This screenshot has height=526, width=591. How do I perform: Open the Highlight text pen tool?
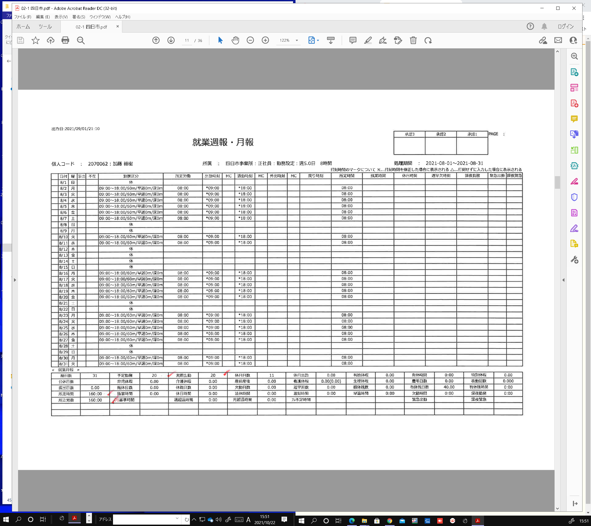(x=368, y=40)
